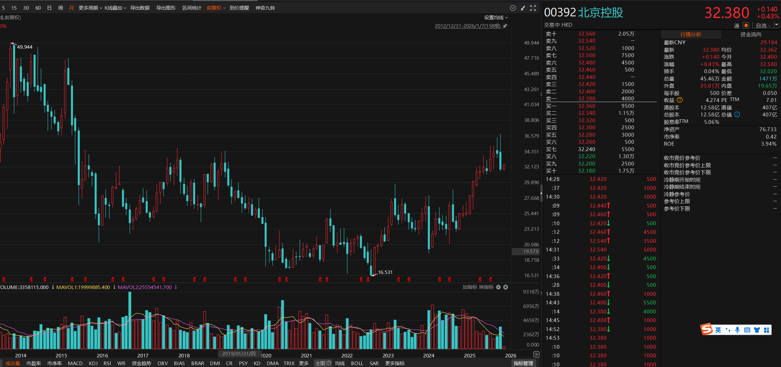Viewport: 781px width, 367px height.
Task: Click the orange price alert bell icon
Action: 746,25
